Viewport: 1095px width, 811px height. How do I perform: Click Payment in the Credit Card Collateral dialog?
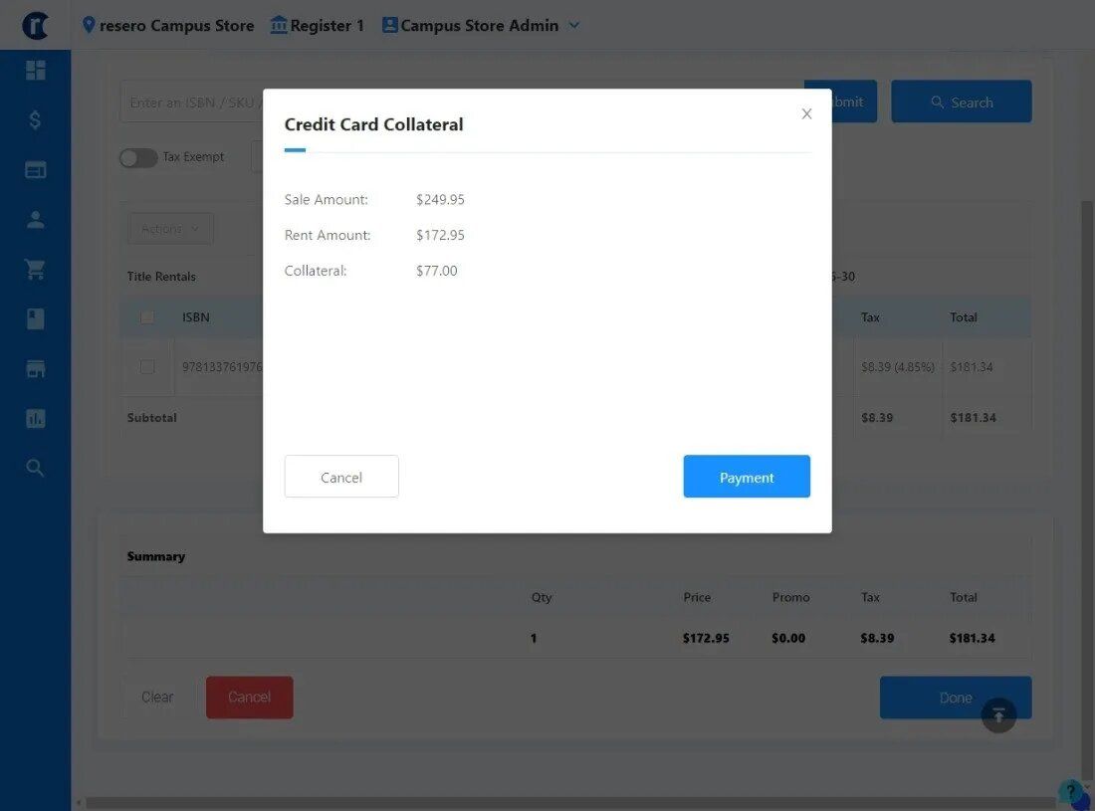(x=747, y=477)
